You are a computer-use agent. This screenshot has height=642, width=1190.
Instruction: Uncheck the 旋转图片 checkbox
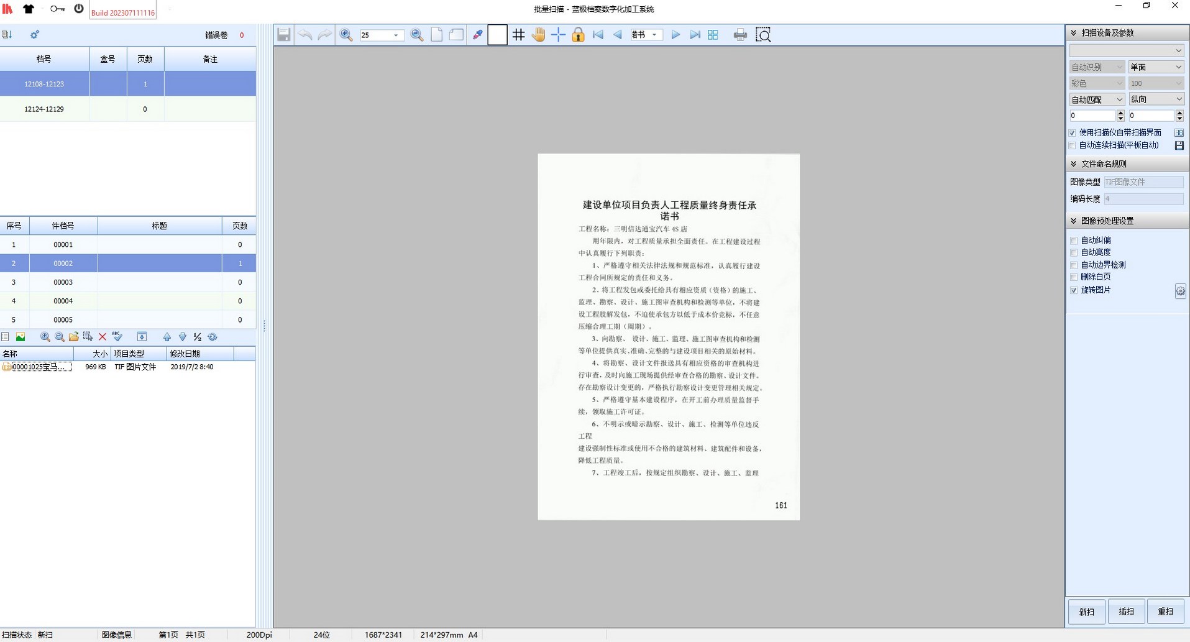coord(1073,290)
